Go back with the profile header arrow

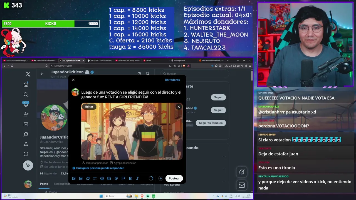tap(42, 74)
